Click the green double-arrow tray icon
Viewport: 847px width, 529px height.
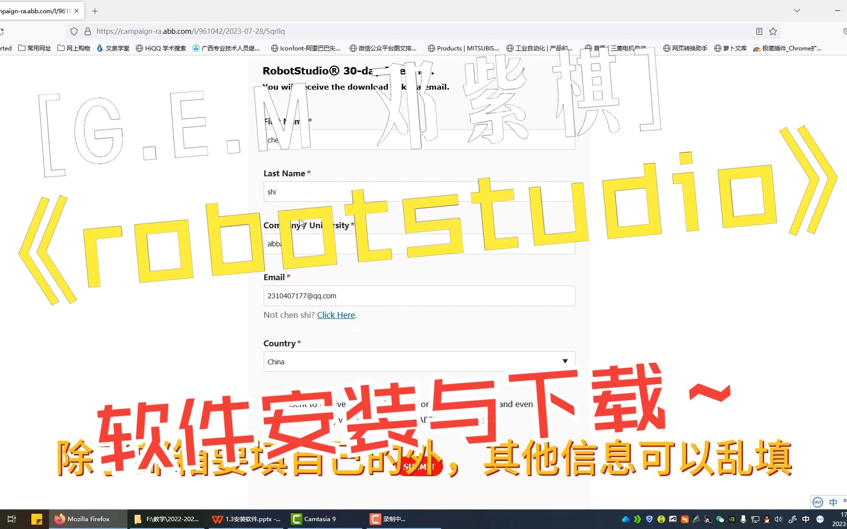pyautogui.click(x=637, y=519)
